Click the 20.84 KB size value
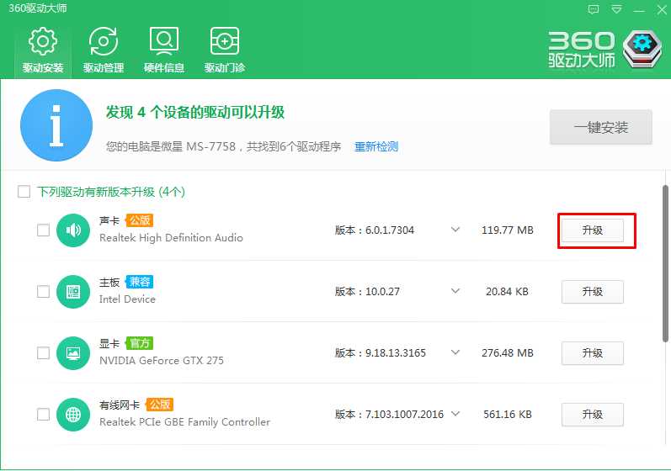The width and height of the screenshot is (671, 471). [507, 292]
